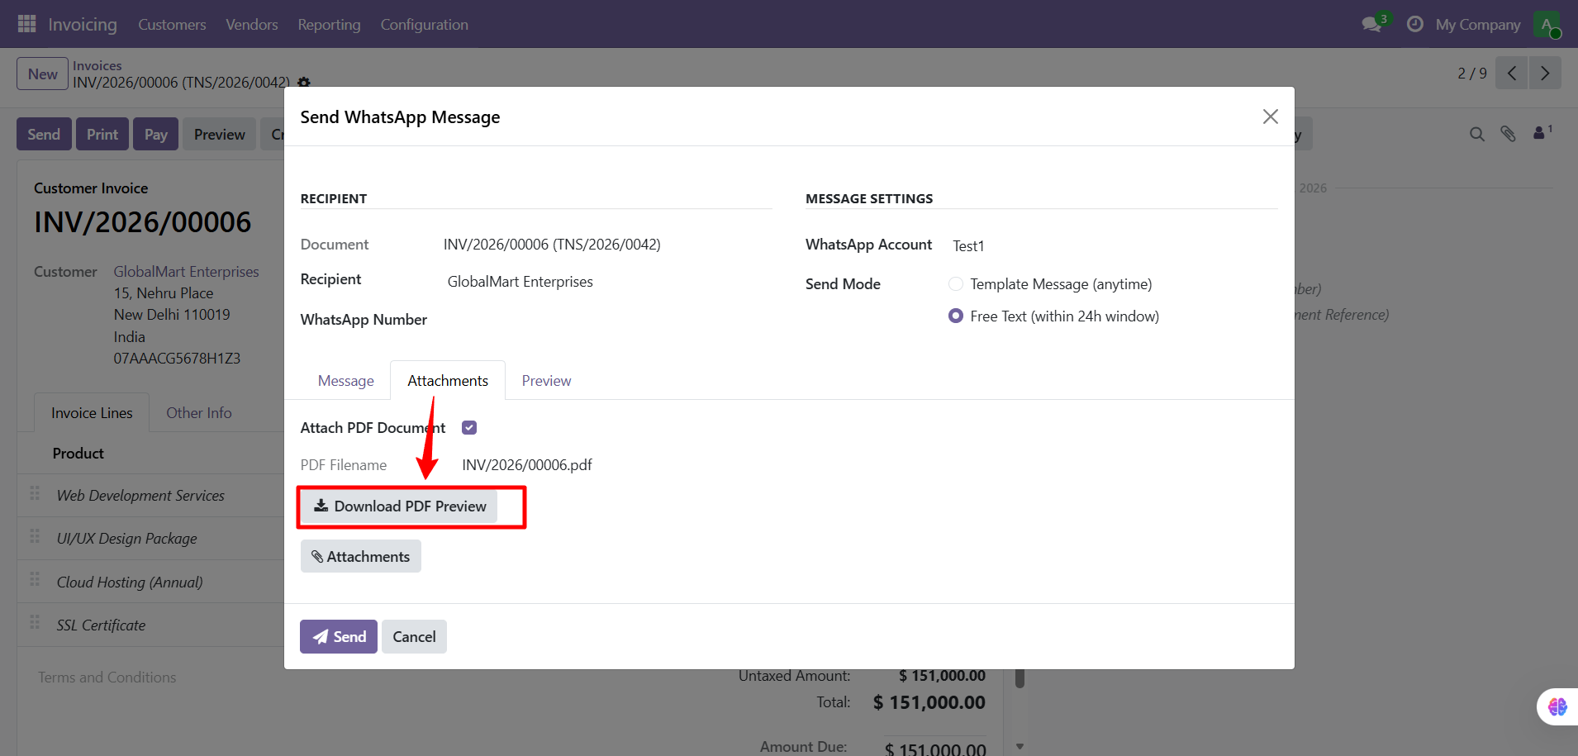Go to the next invoice record
This screenshot has height=756, width=1578.
click(x=1544, y=74)
